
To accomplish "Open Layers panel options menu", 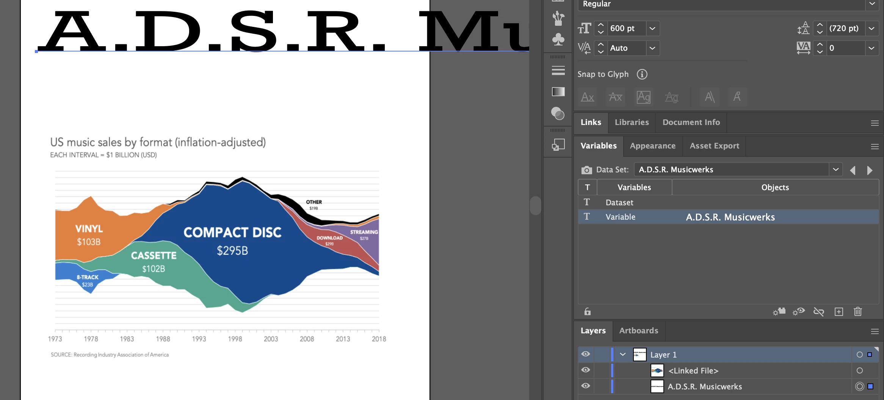I will pos(875,331).
